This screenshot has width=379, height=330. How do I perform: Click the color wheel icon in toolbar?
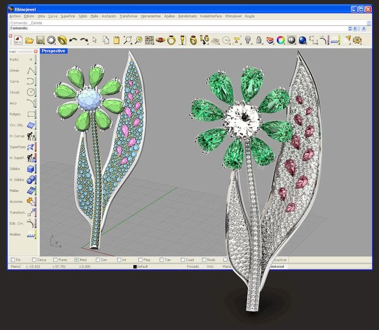coord(281,40)
